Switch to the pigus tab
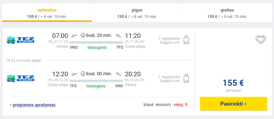274x119 pixels. [137, 13]
